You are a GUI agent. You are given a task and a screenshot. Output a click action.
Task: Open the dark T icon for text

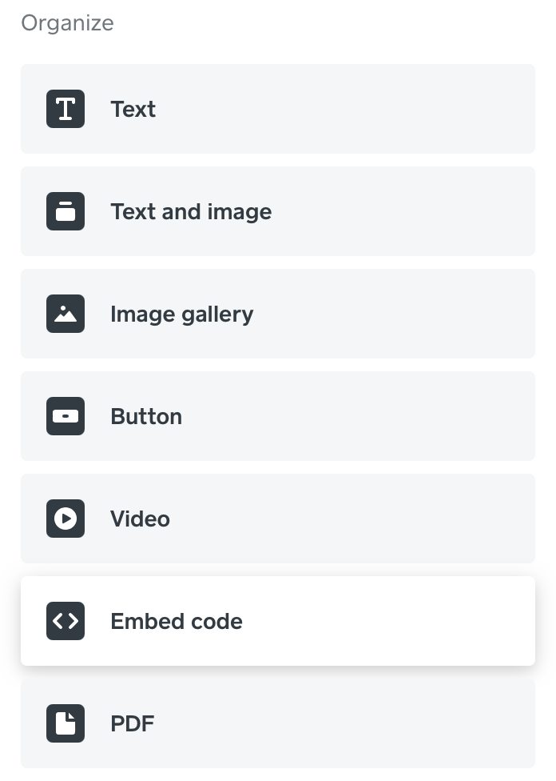[x=66, y=109]
